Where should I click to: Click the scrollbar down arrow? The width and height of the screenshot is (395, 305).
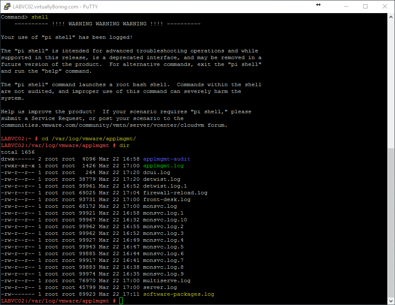pyautogui.click(x=391, y=301)
